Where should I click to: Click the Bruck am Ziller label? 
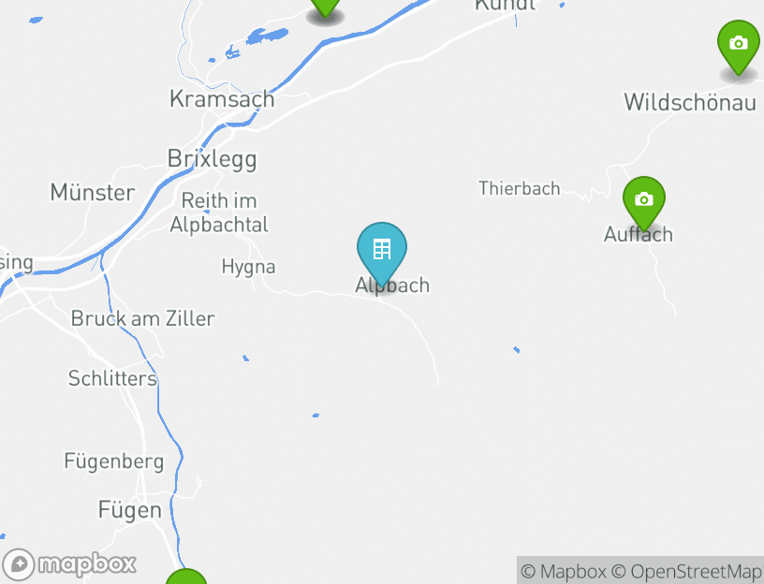[x=142, y=318]
